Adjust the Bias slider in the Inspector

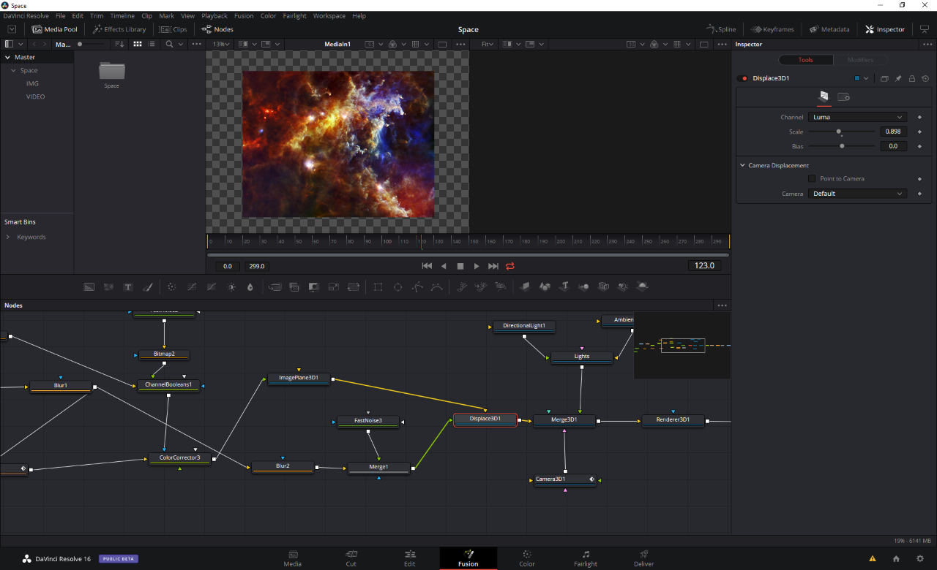(840, 146)
